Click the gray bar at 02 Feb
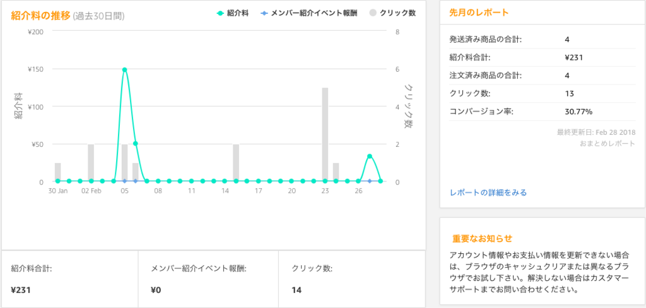This screenshot has height=308, width=646. point(91,163)
